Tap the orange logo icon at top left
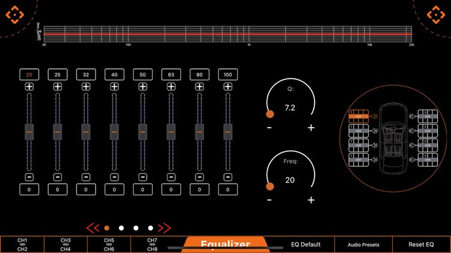This screenshot has height=253, width=451. 14,14
